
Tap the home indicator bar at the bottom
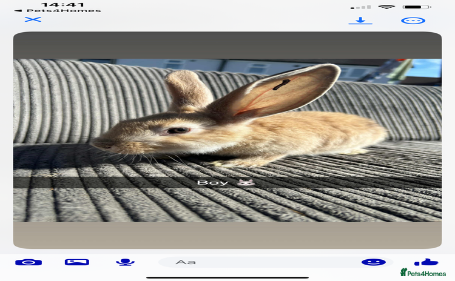point(227,277)
